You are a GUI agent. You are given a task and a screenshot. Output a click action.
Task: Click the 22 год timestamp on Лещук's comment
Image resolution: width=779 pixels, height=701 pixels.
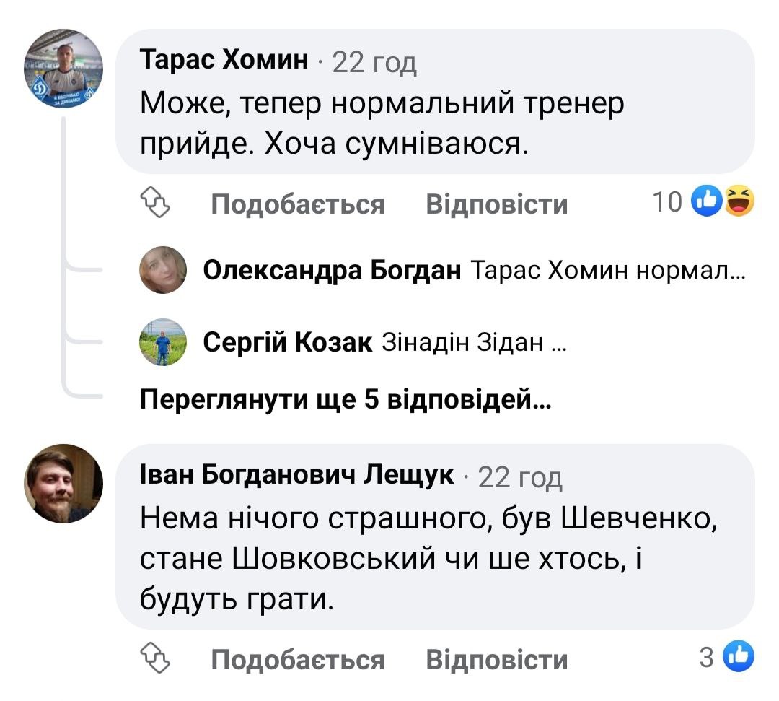[x=520, y=476]
